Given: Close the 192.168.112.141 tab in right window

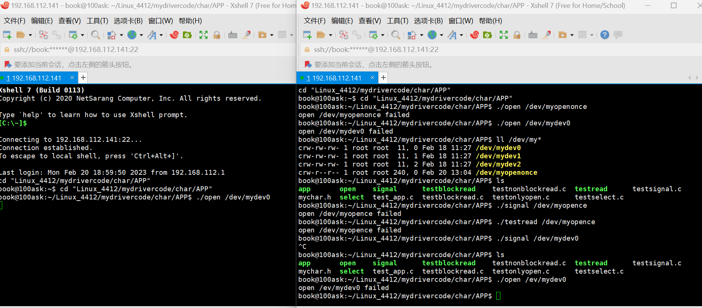Looking at the screenshot, I should (372, 77).
